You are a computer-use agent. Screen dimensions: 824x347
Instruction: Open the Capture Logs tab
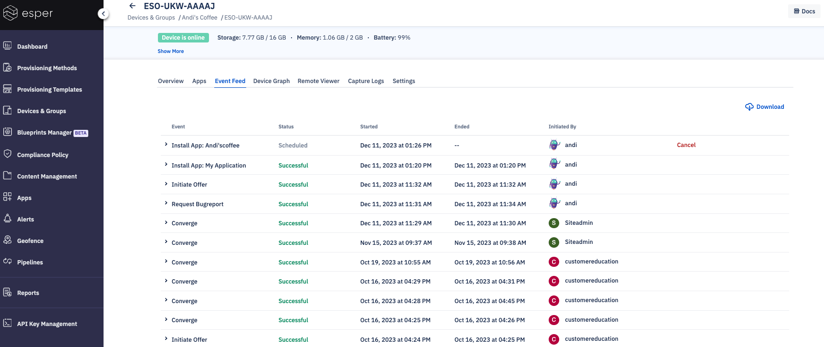click(x=366, y=81)
